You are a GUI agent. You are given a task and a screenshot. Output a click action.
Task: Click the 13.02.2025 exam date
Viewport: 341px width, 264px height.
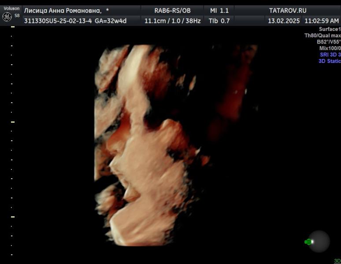[284, 21]
